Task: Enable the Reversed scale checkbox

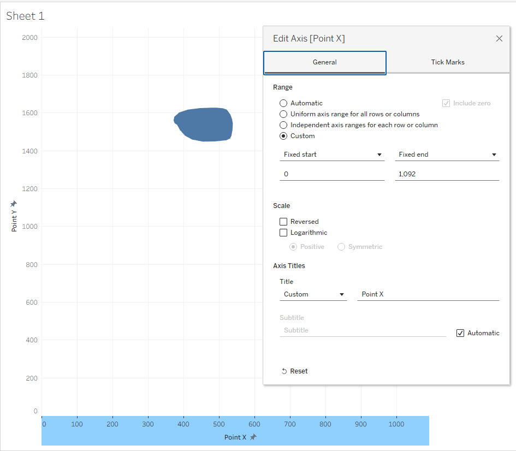Action: [283, 222]
